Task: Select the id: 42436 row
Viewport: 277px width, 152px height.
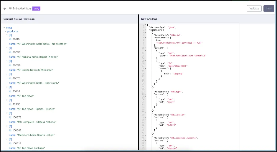Action: [x=15, y=104]
